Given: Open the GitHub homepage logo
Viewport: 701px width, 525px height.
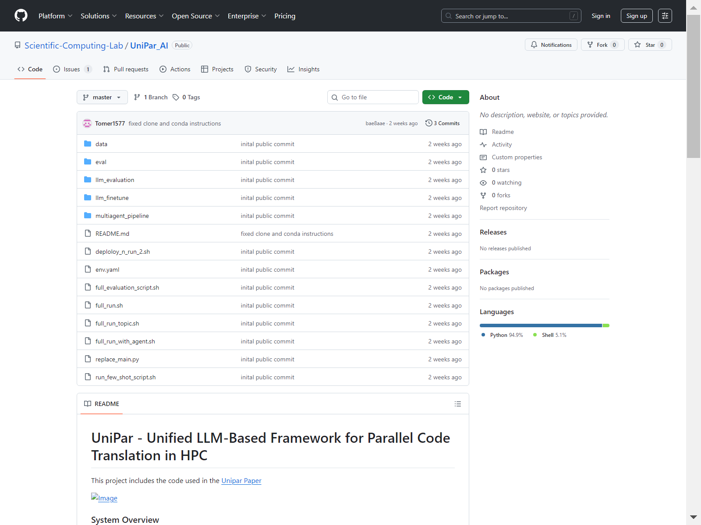Looking at the screenshot, I should [x=21, y=16].
